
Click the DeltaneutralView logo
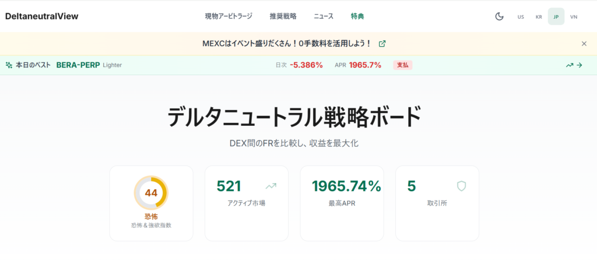(41, 16)
